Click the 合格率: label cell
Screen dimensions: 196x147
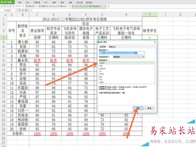18,134
